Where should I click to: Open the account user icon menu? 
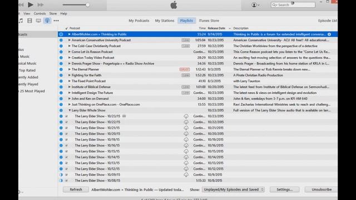tap(255, 5)
